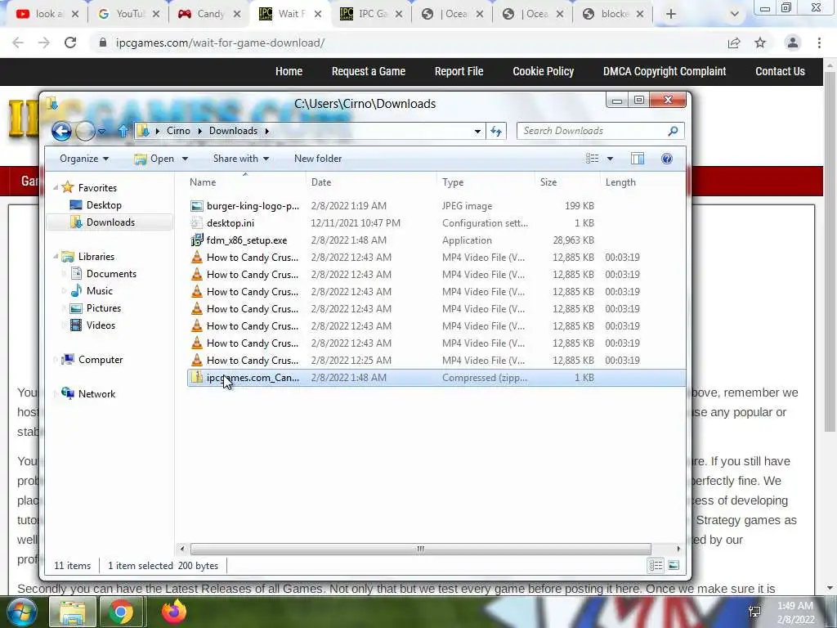
Task: Open DMCA Copyright Complaint page
Action: (664, 72)
